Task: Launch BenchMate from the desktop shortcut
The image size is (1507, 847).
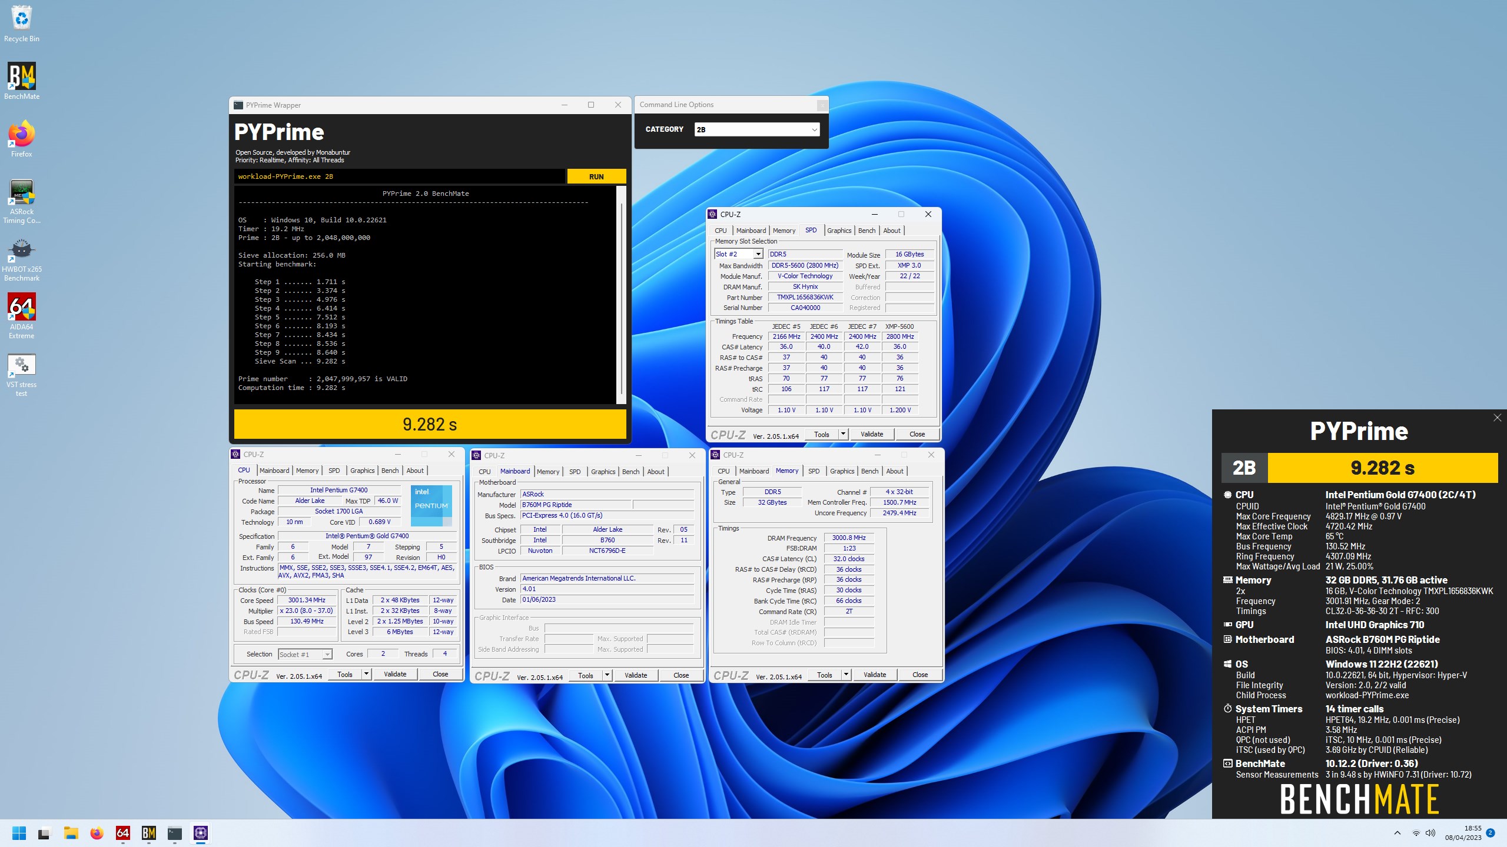Action: pos(22,81)
